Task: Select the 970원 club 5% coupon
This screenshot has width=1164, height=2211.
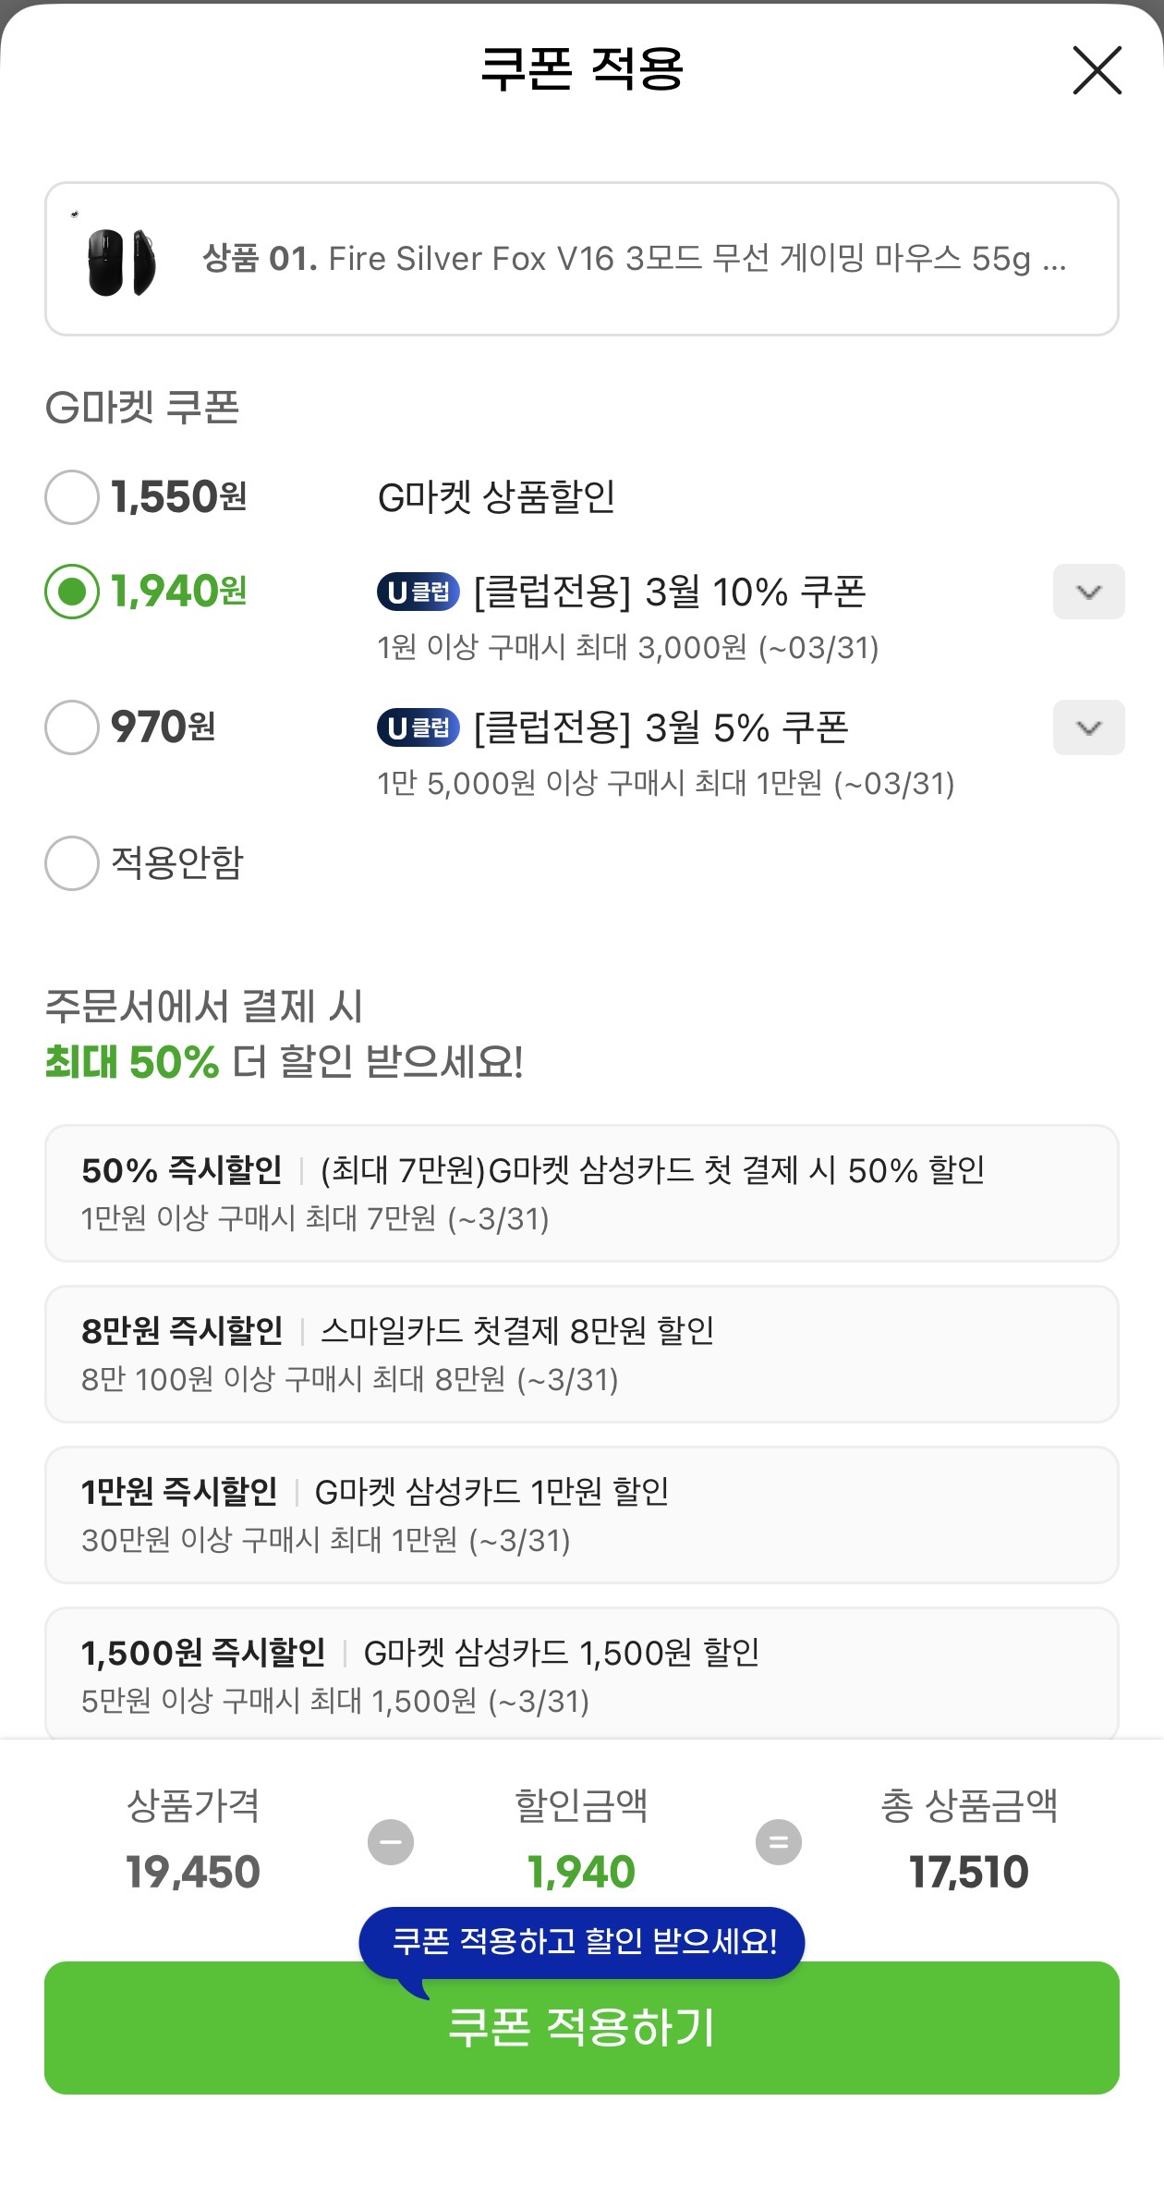Action: 72,727
